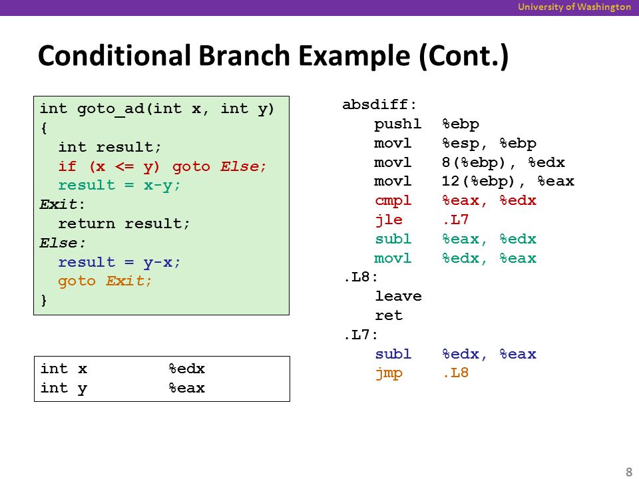The image size is (639, 479).
Task: Click the orange 'goto Exit;' line
Action: 105,281
